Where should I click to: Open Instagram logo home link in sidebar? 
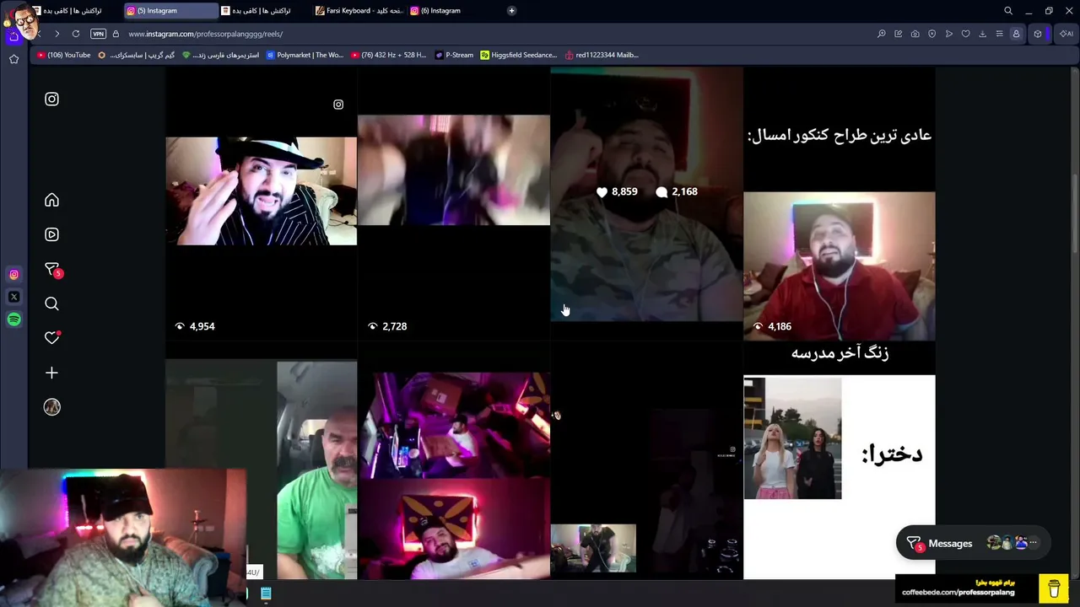(51, 99)
